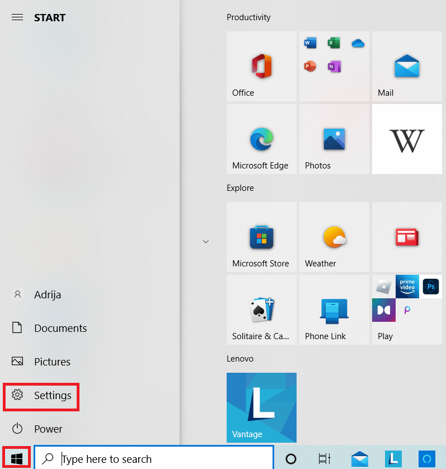Click the Lenovo group header
This screenshot has height=469, width=446.
coord(240,358)
